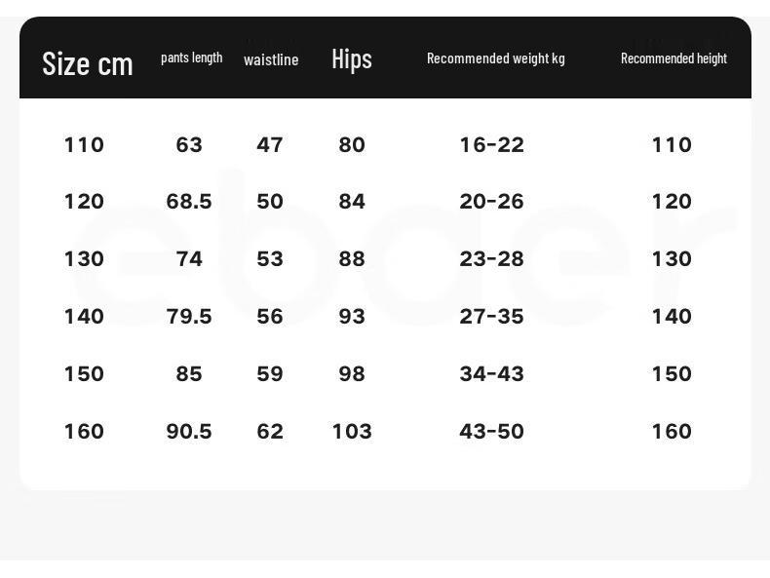
Task: Select weight range 27-35
Action: 491,316
